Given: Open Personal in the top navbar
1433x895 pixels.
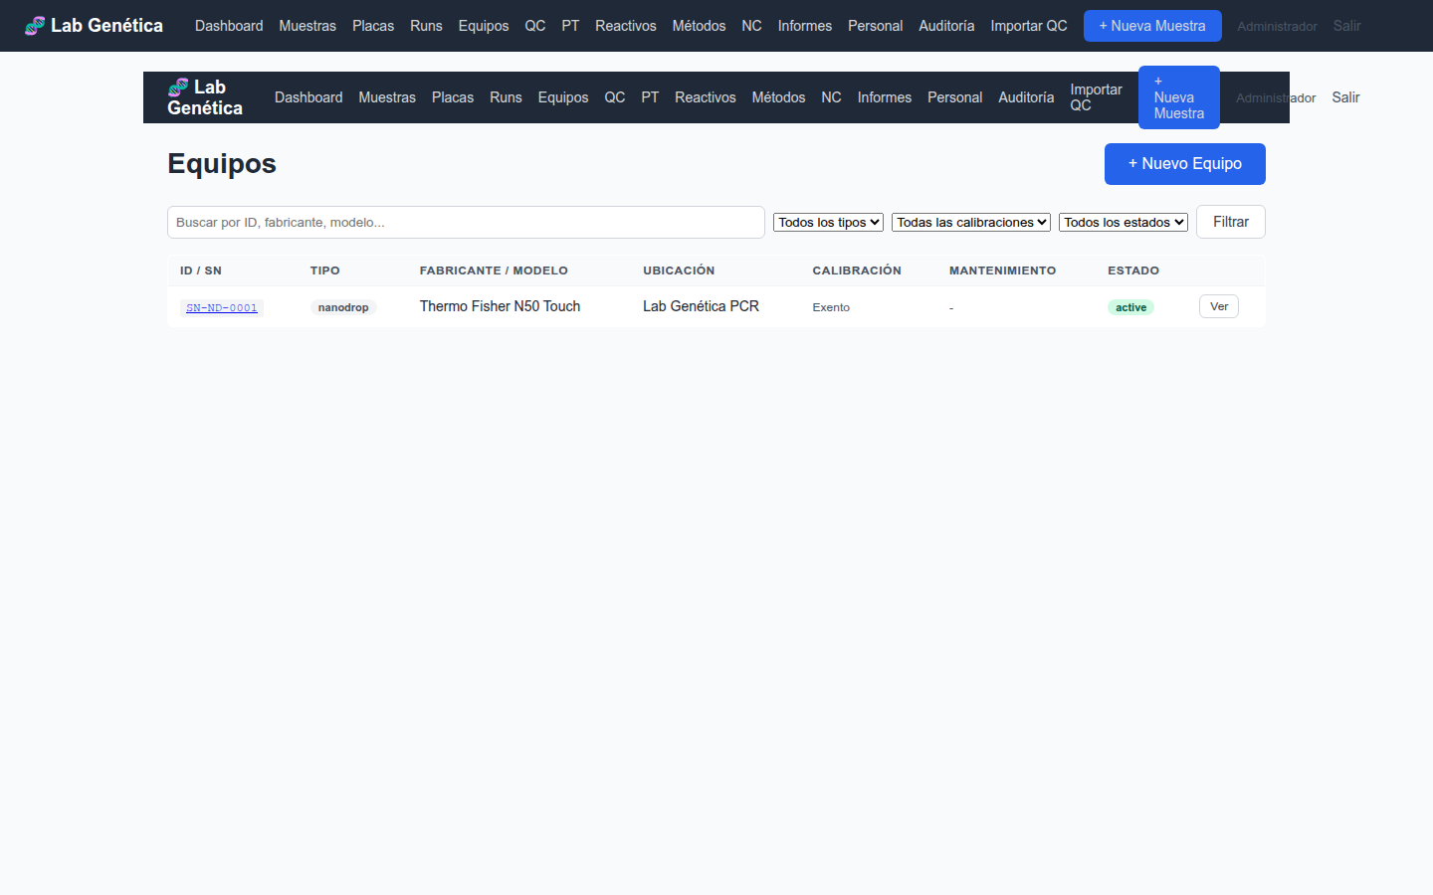Looking at the screenshot, I should [x=876, y=26].
